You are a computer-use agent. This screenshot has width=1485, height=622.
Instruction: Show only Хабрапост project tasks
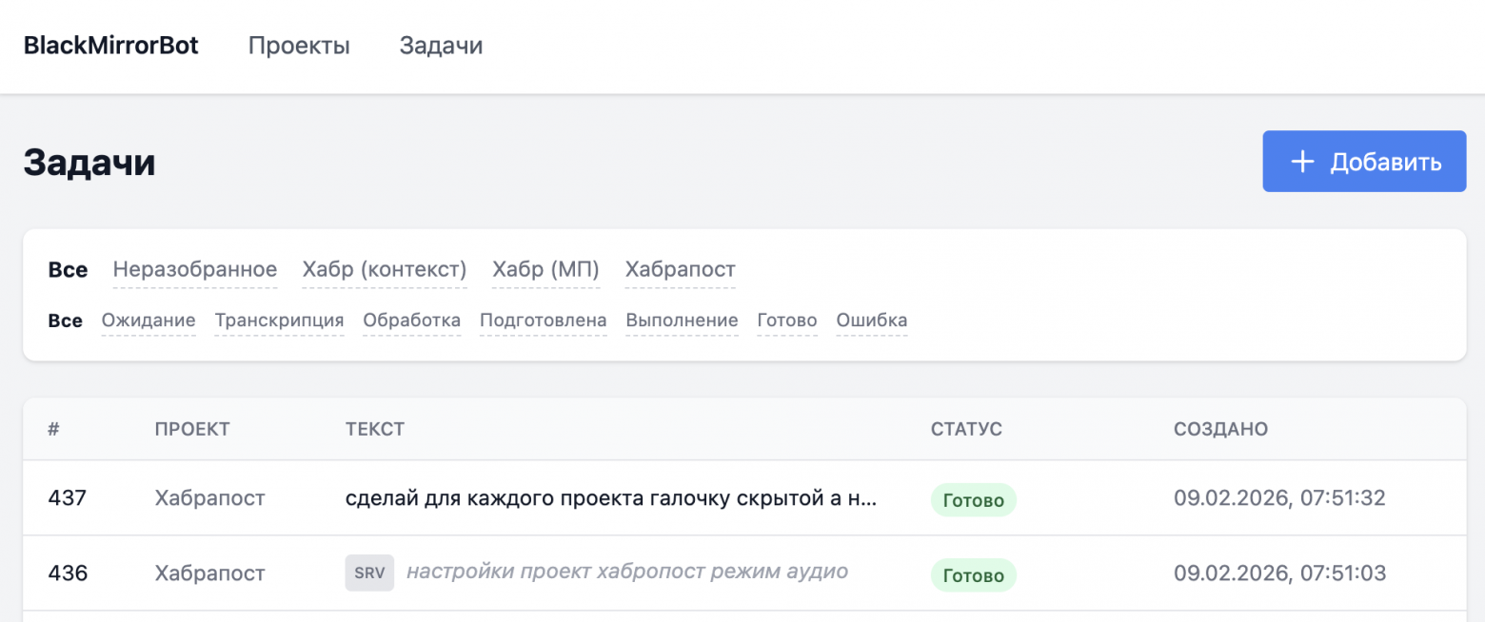680,270
